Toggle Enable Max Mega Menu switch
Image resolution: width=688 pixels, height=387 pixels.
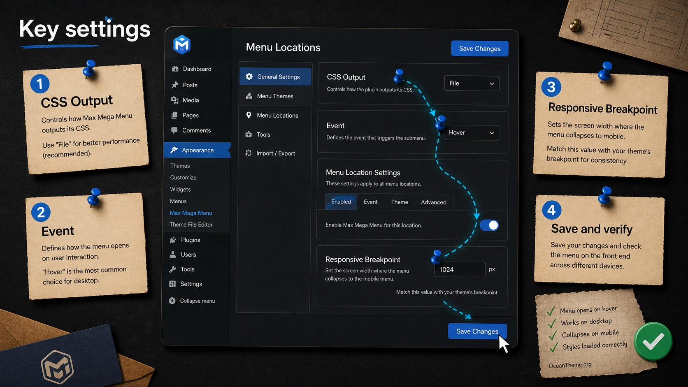[x=489, y=225]
